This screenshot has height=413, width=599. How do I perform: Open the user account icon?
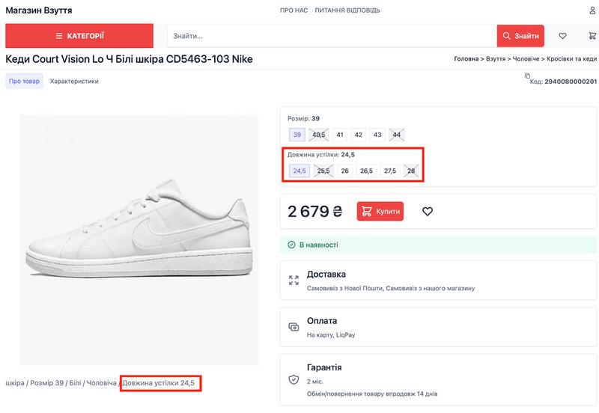tap(592, 10)
